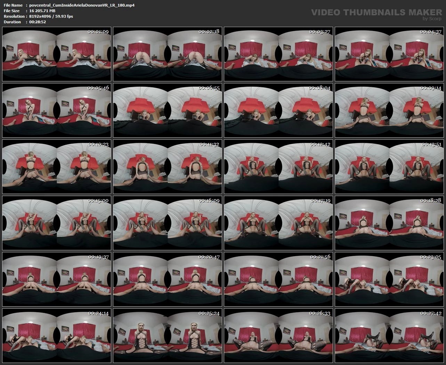Screen dimensions: 446x365
Task: Select the thumbnail timestamped 00:19:37
Action: click(57, 279)
